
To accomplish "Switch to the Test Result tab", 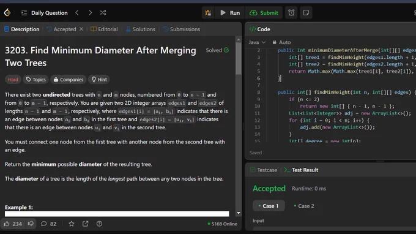I will (301, 170).
